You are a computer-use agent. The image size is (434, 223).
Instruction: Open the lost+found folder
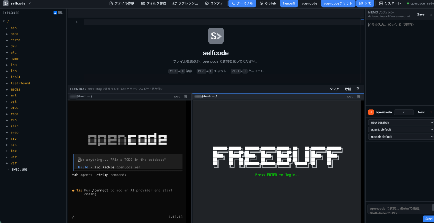(20, 83)
